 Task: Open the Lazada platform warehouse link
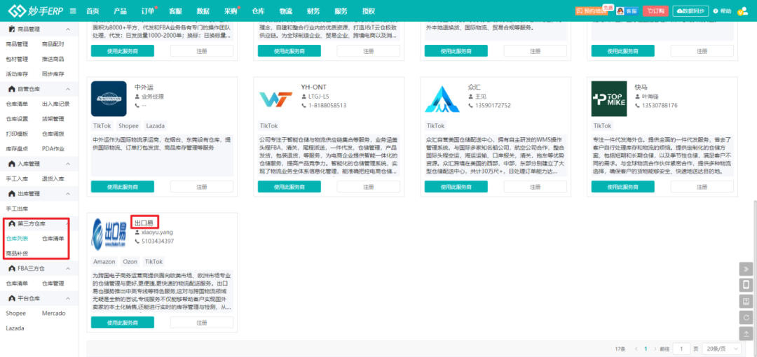pos(15,328)
